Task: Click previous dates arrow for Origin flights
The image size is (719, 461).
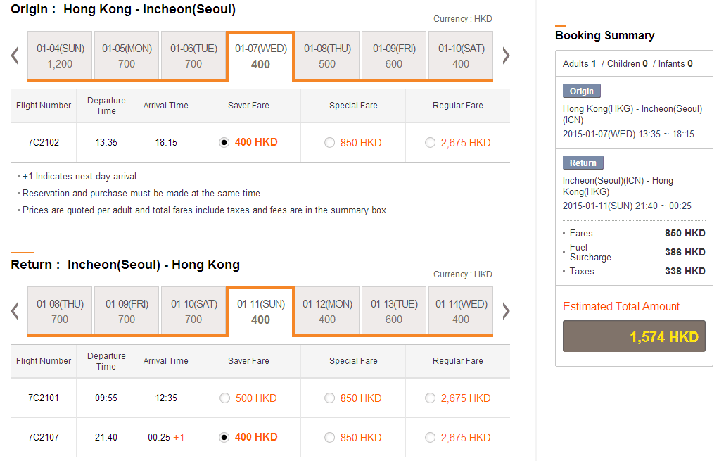Action: click(x=15, y=56)
